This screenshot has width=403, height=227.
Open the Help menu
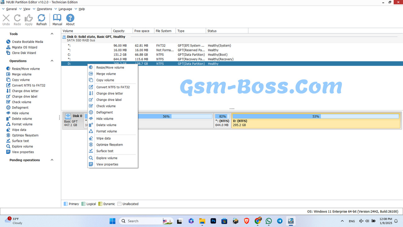(x=82, y=9)
